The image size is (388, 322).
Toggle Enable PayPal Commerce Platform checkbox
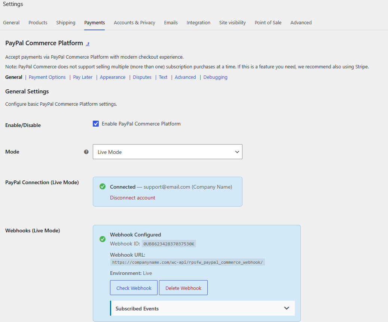96,124
